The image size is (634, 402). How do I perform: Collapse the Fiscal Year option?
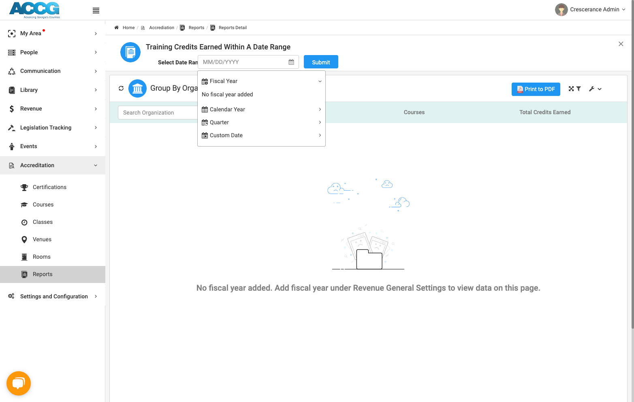coord(261,81)
